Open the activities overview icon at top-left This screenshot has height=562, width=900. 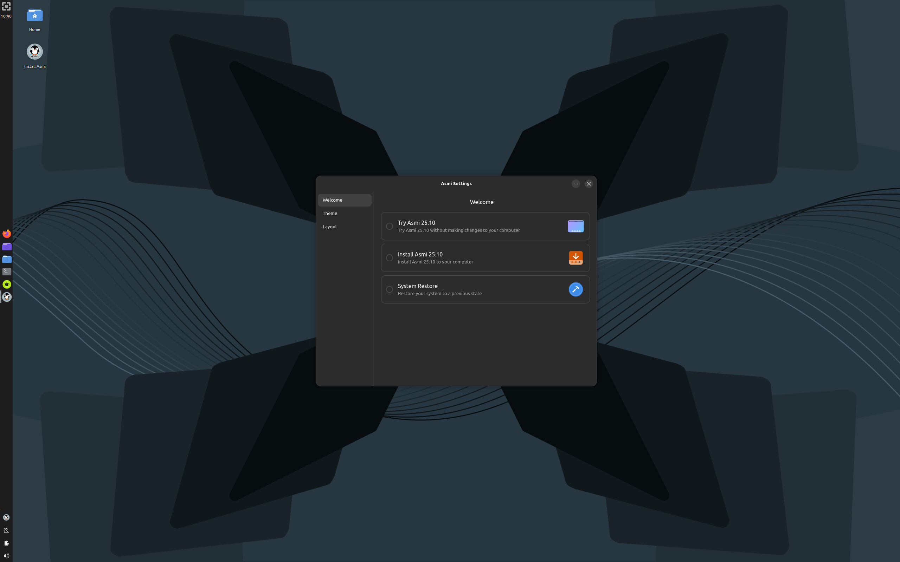tap(6, 6)
